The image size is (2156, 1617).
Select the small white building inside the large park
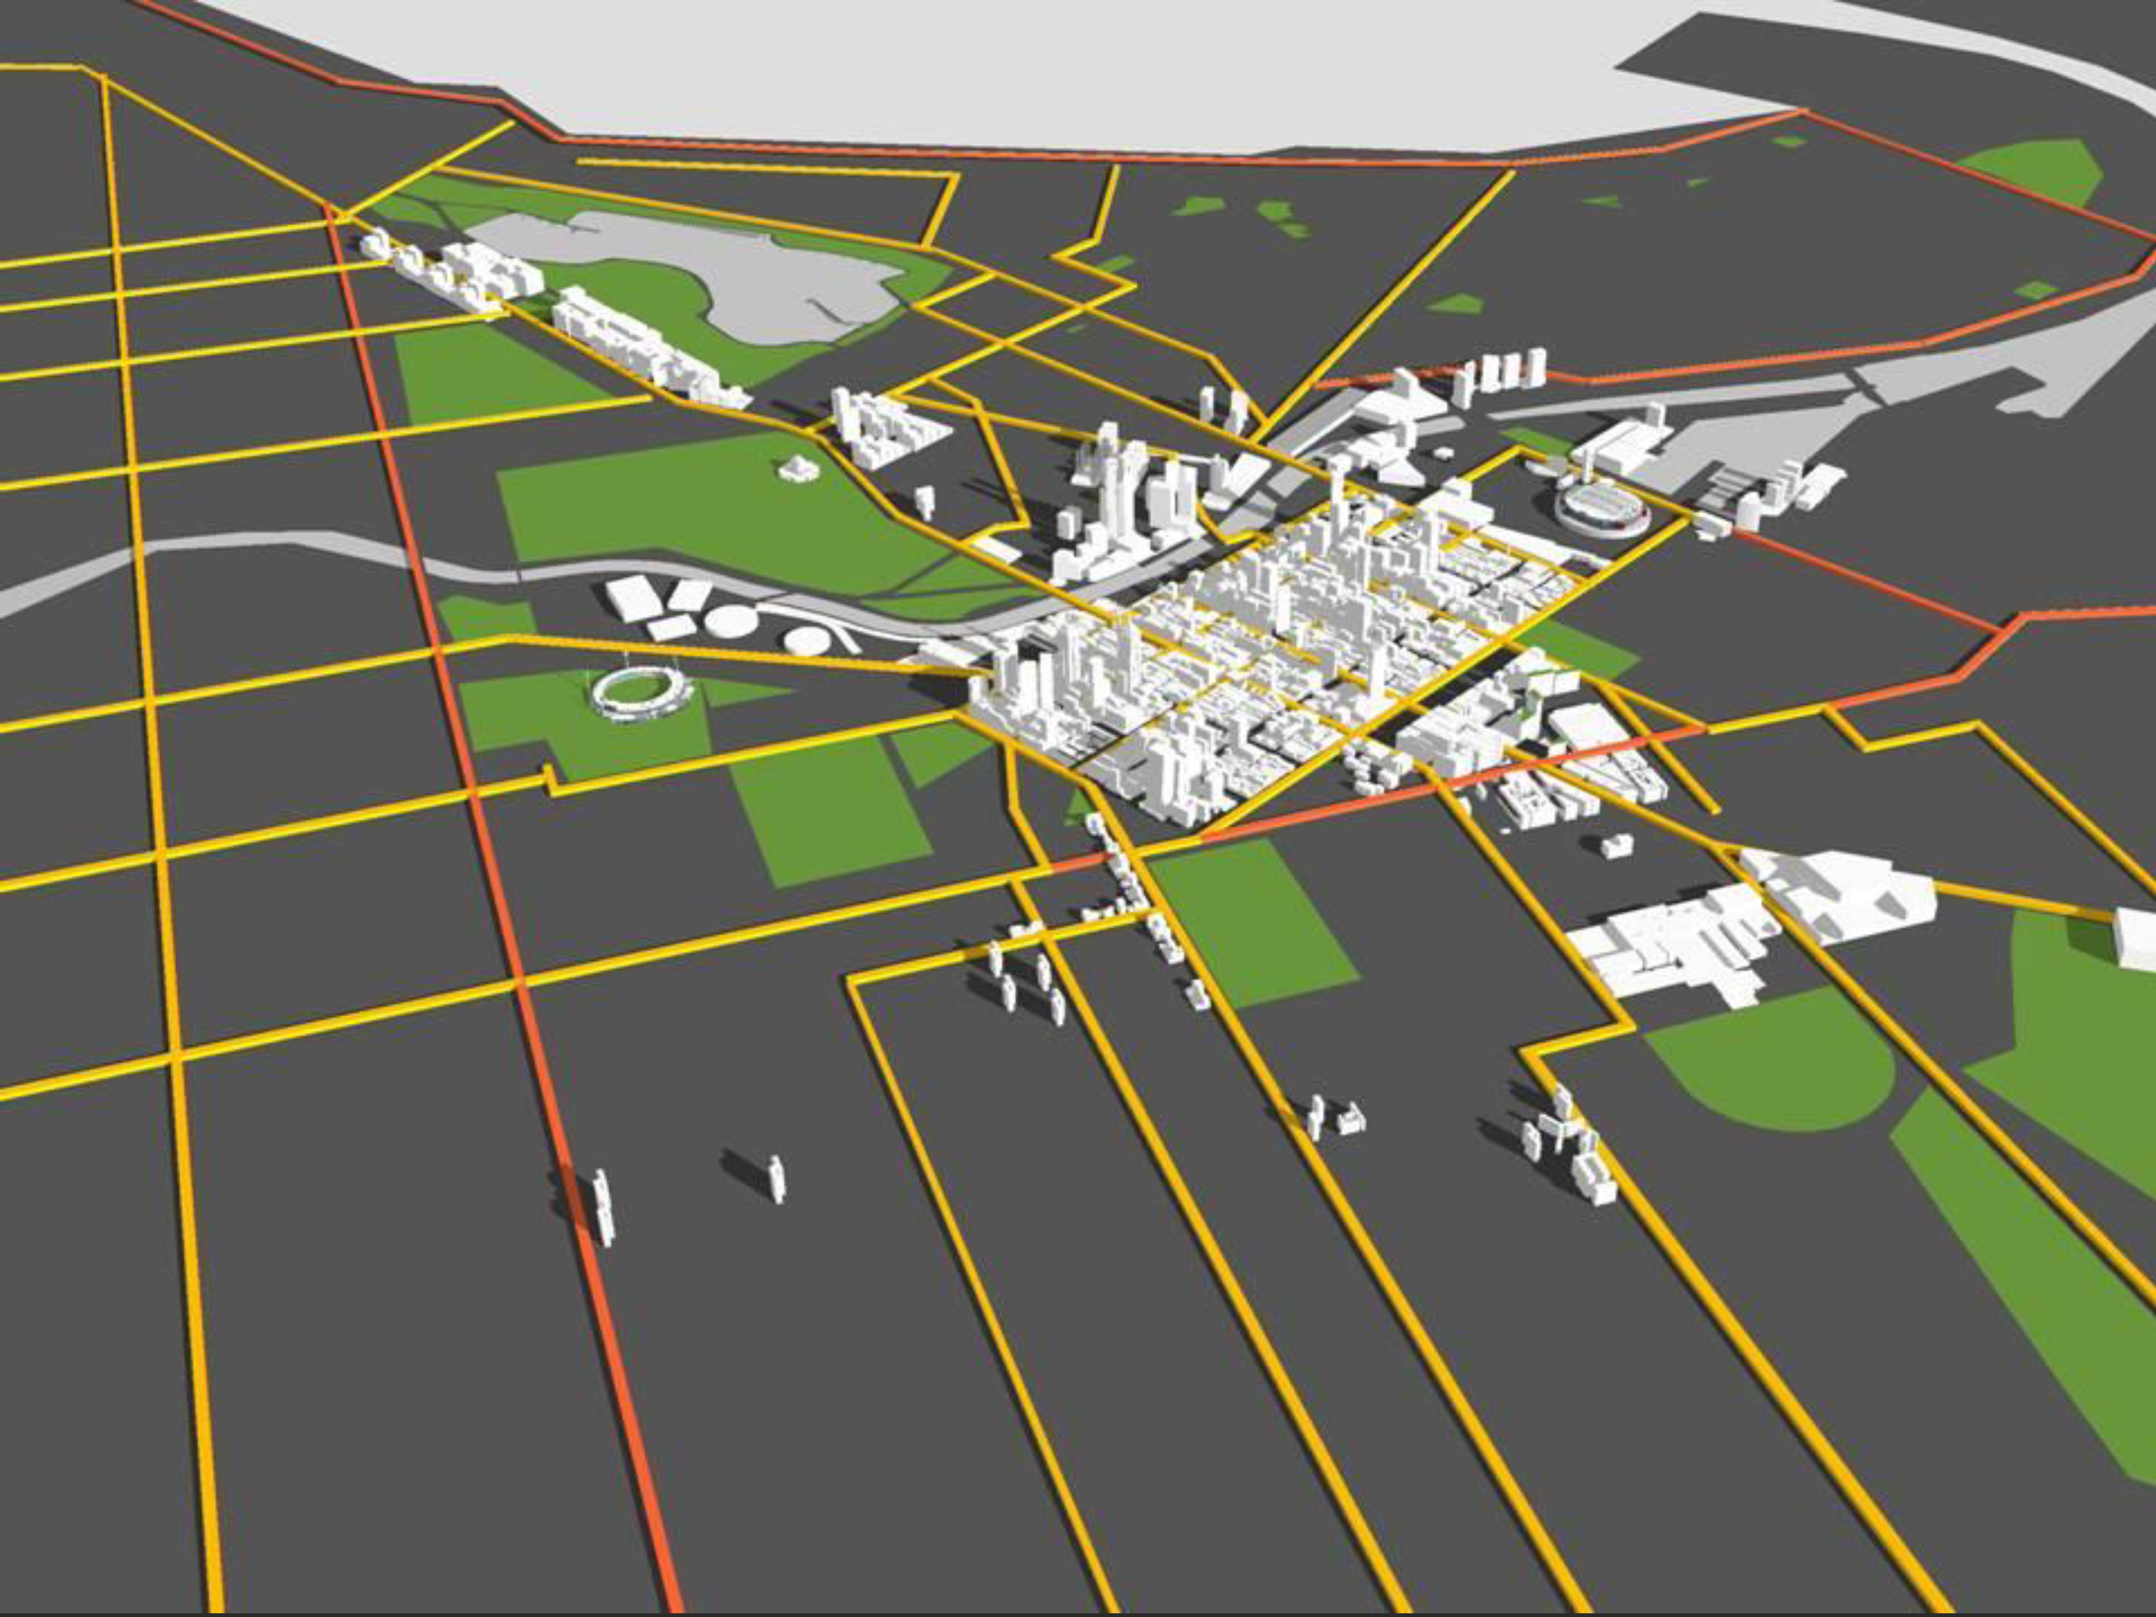[798, 469]
